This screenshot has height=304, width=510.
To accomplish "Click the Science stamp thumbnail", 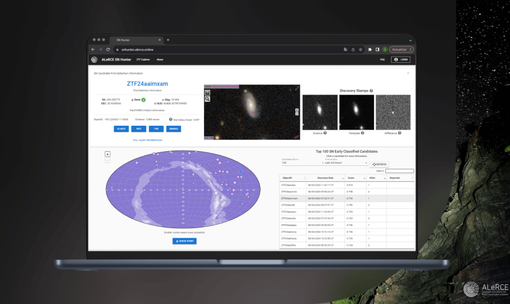I will pos(320,113).
